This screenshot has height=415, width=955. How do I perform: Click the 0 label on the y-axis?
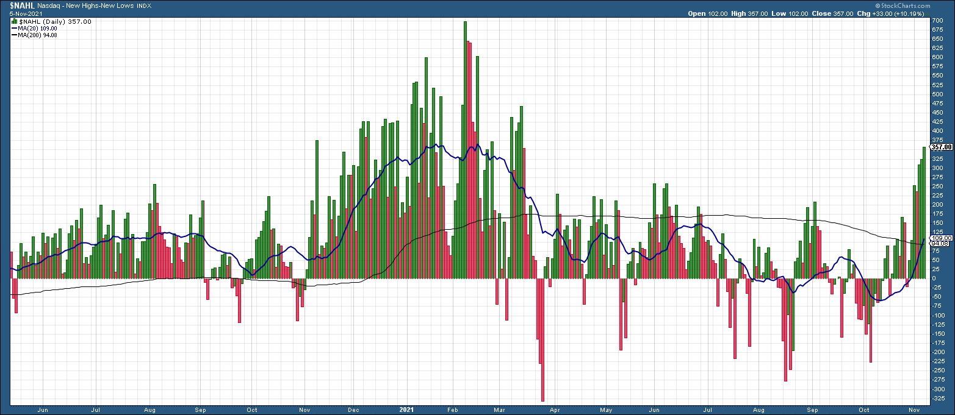click(x=934, y=278)
